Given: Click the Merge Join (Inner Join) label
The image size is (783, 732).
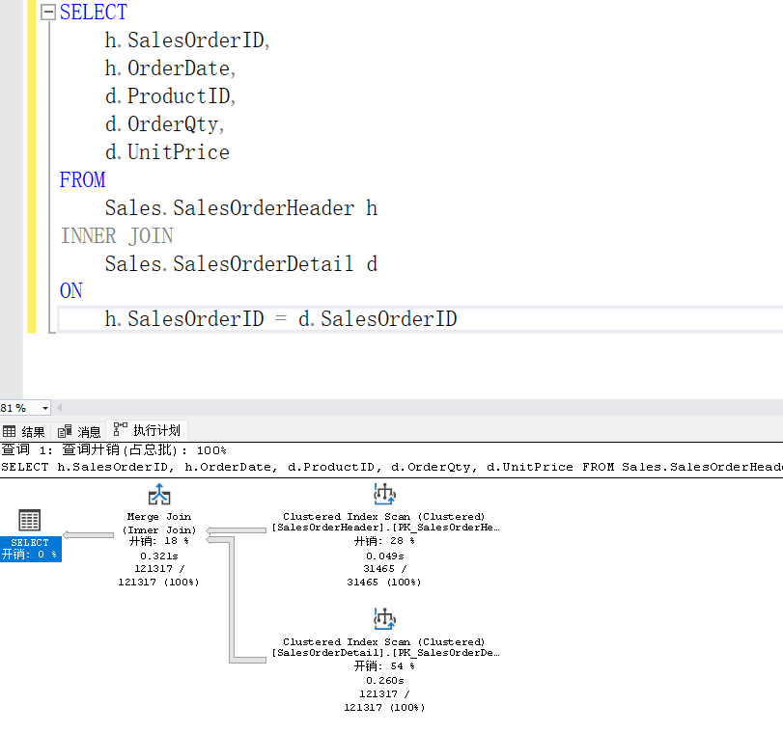Looking at the screenshot, I should click(x=159, y=523).
